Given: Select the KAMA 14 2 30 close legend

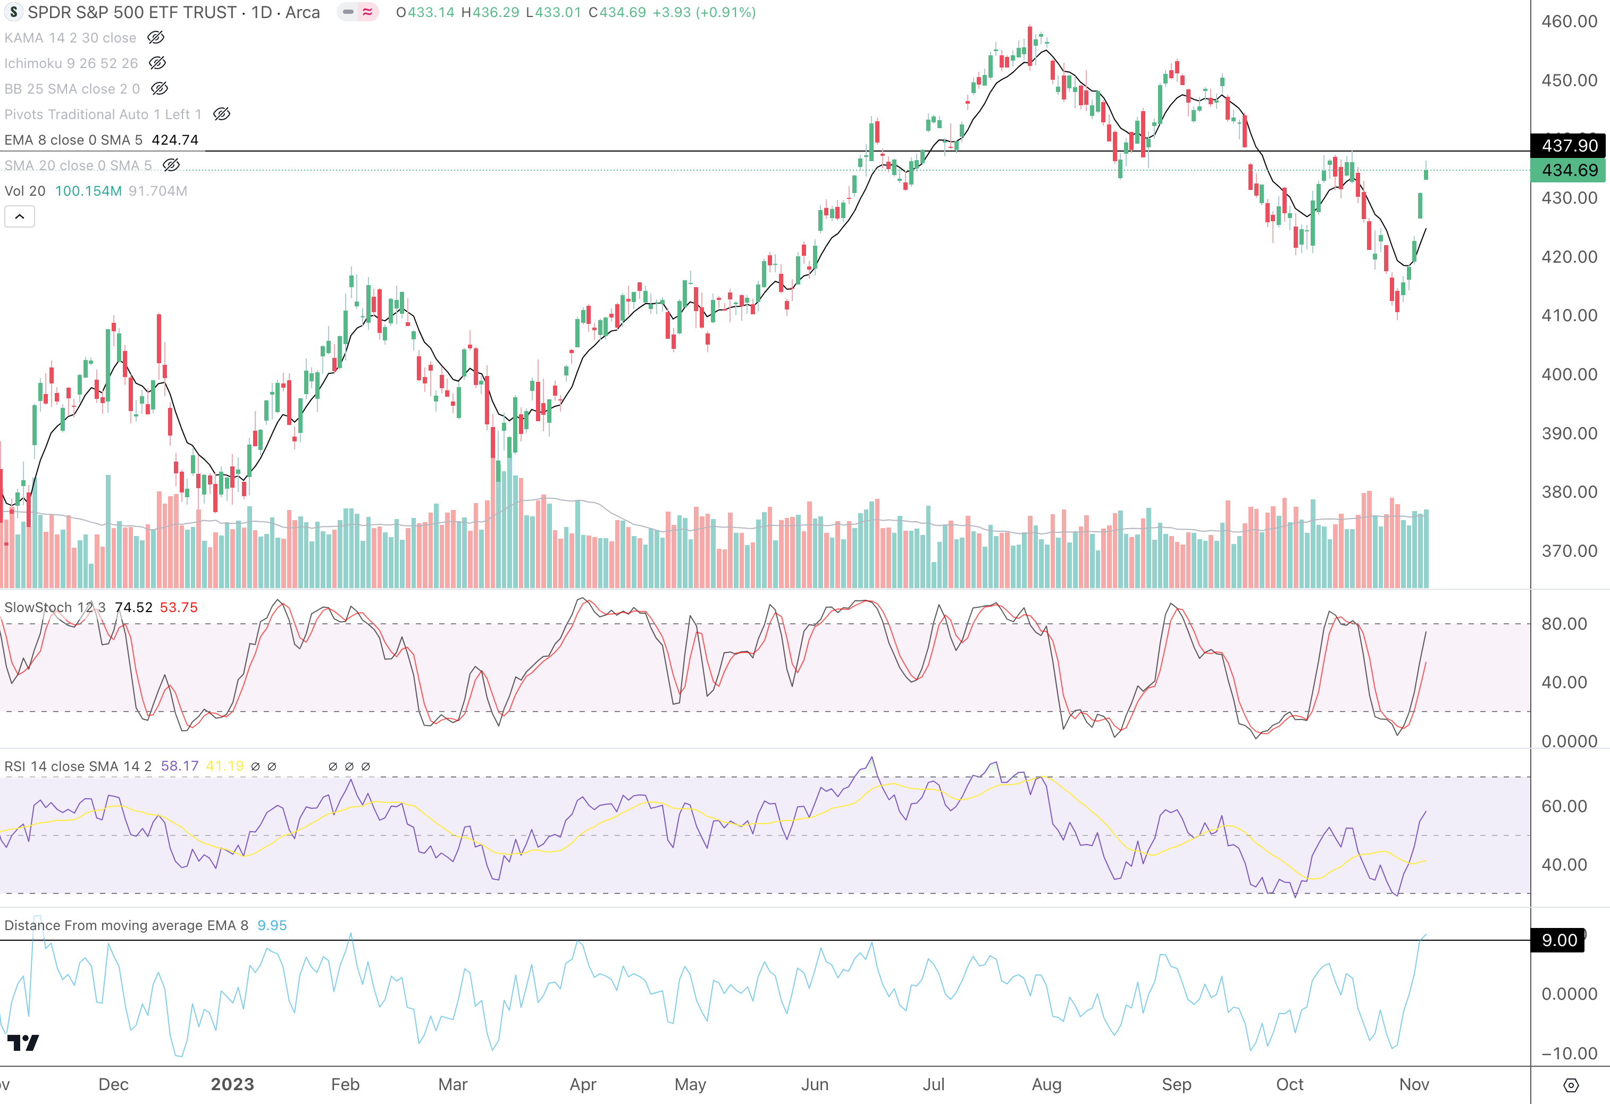Looking at the screenshot, I should coord(70,38).
